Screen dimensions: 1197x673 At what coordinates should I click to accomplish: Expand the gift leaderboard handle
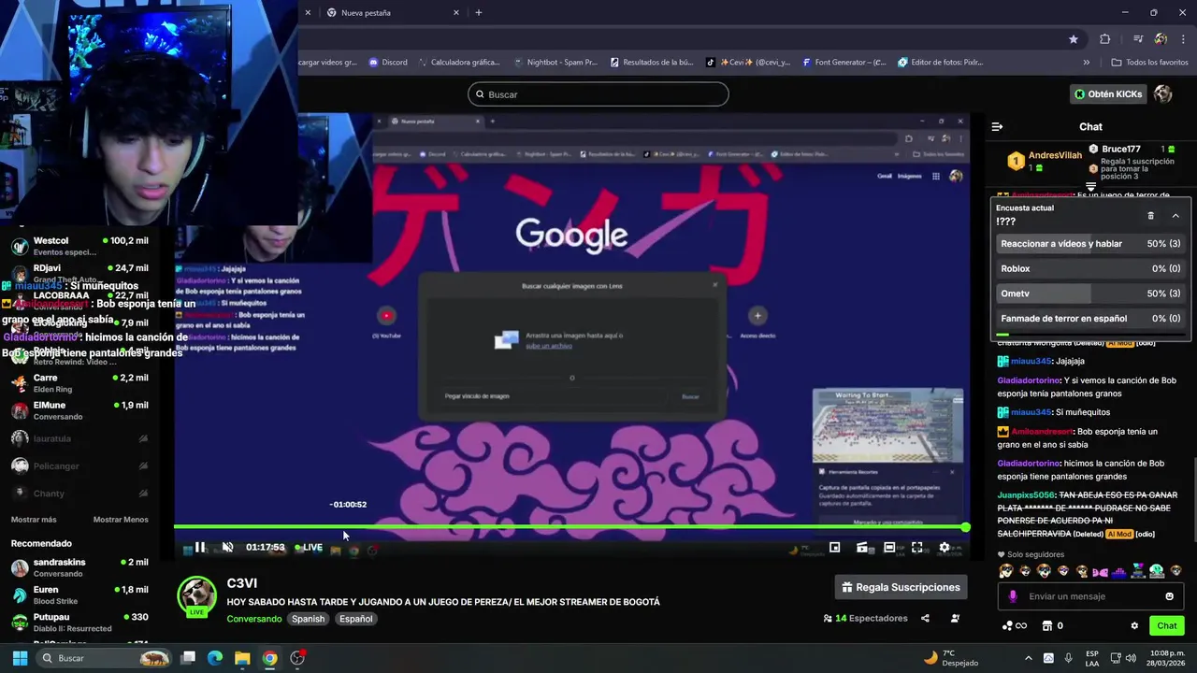(1090, 187)
